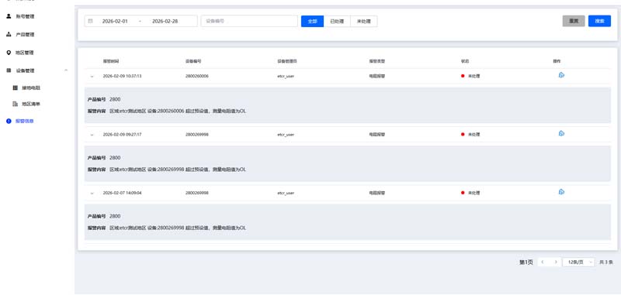Click the start date 2026-02-01
This screenshot has width=621, height=295.
(115, 21)
